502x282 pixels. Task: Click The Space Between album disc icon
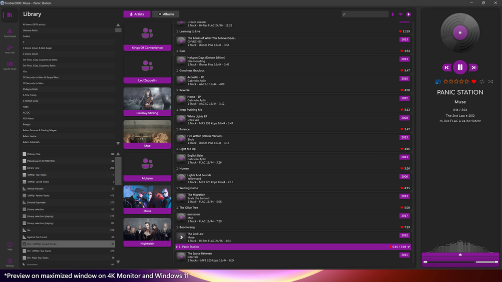(181, 257)
